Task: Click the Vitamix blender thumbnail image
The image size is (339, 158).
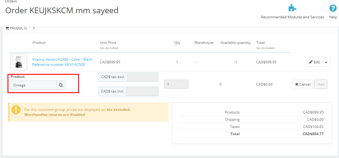Action: click(19, 62)
